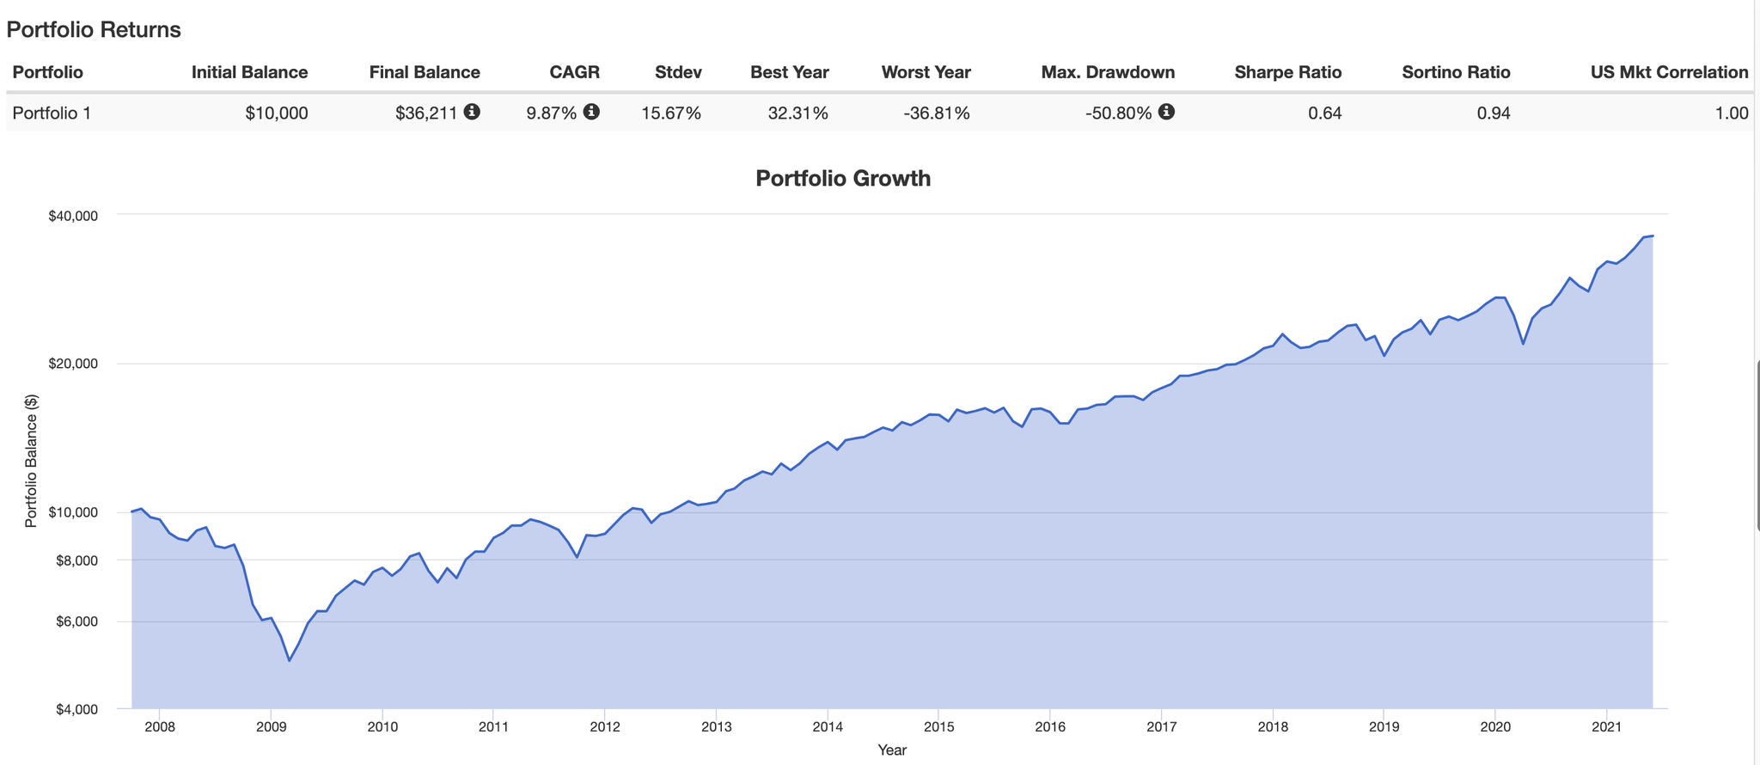The image size is (1760, 765).
Task: Click the "Portfolio Growth" chart title
Action: [x=843, y=178]
